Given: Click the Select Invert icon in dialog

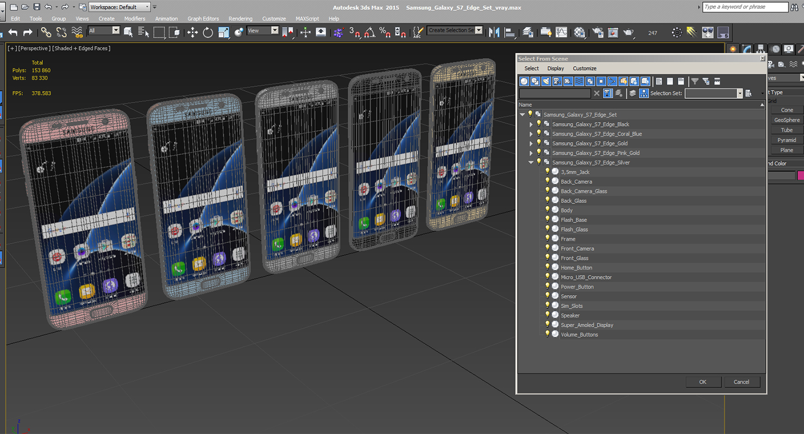Looking at the screenshot, I should tap(681, 81).
